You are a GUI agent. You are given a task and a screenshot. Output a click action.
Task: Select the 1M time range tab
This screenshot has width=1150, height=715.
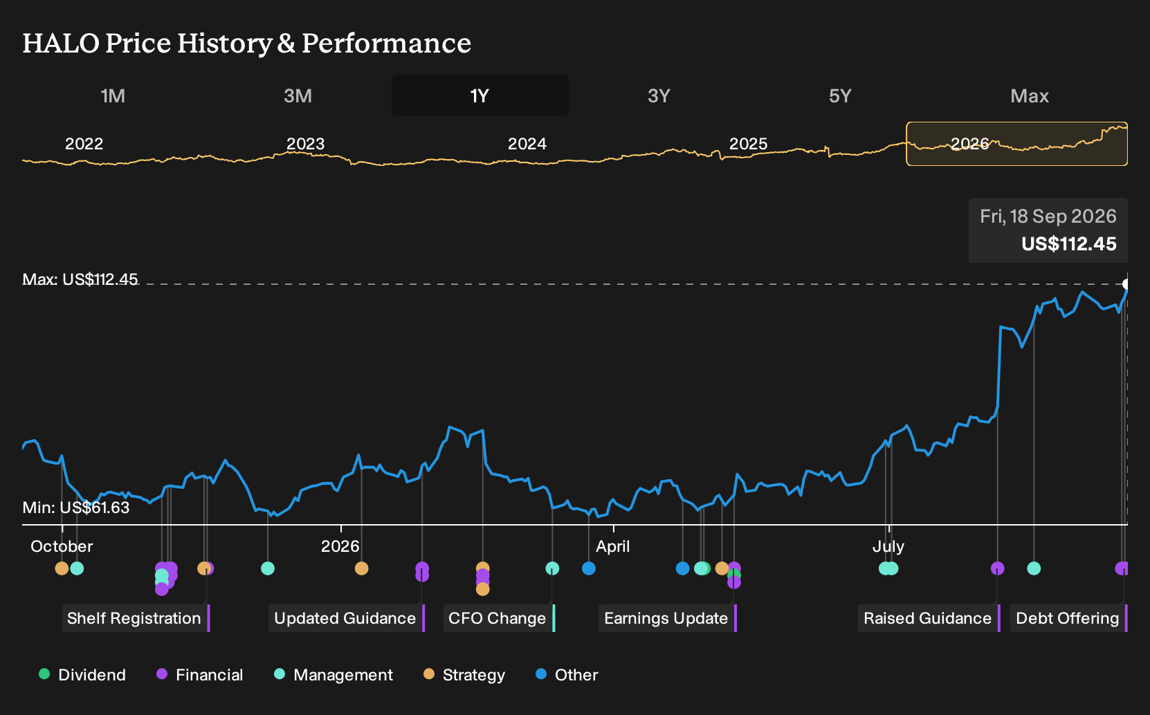coord(113,95)
